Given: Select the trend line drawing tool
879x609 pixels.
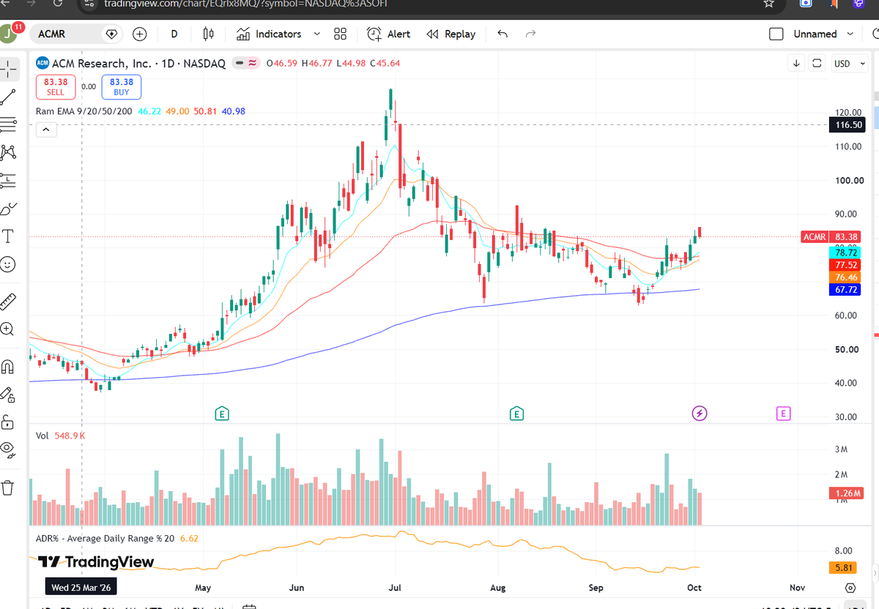Looking at the screenshot, I should (9, 97).
